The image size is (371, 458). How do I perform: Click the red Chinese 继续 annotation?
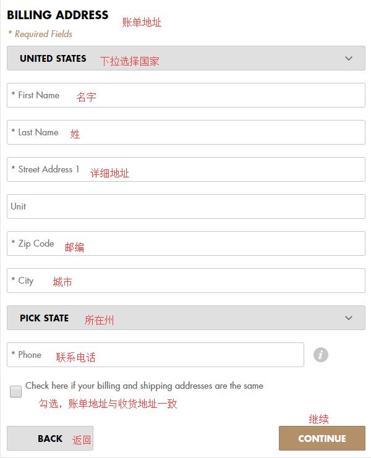click(x=318, y=419)
